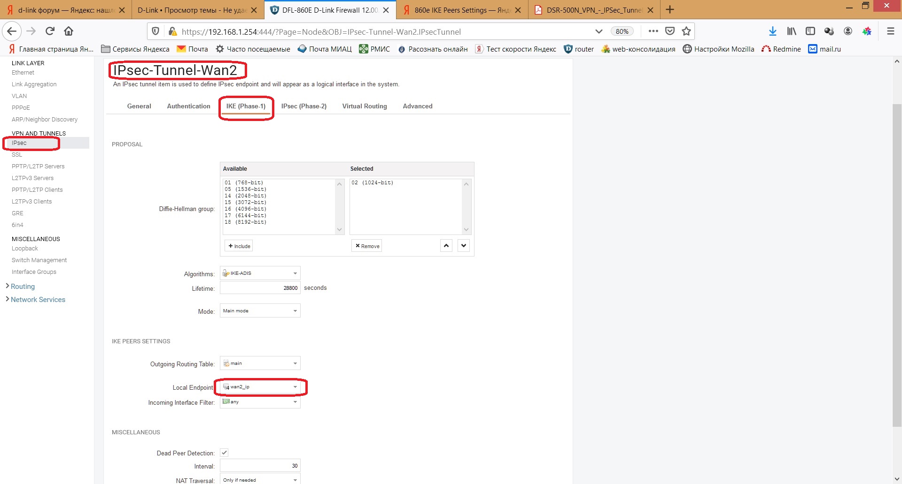Open the Mode dropdown showing Main mode
Image resolution: width=902 pixels, height=484 pixels.
click(x=260, y=311)
